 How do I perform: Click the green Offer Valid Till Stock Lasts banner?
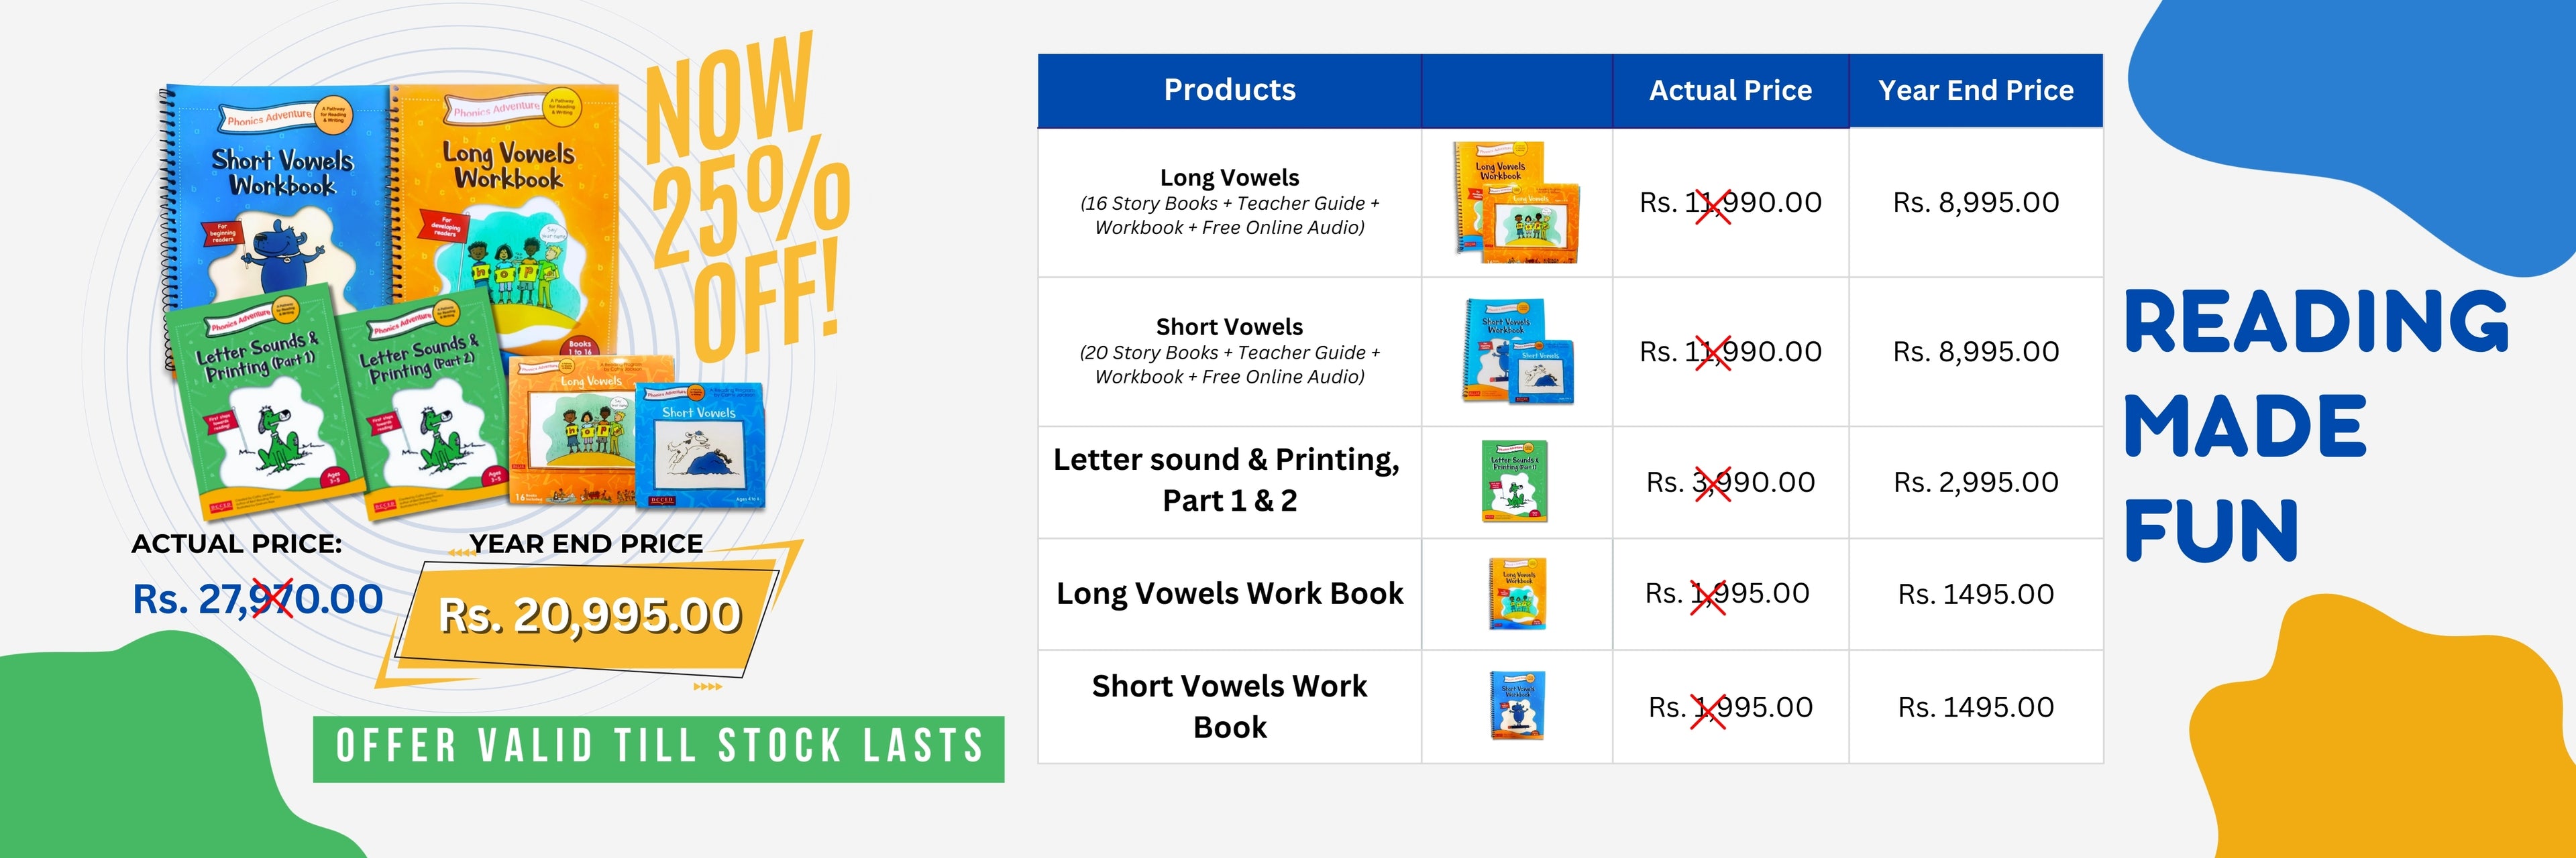(x=658, y=748)
